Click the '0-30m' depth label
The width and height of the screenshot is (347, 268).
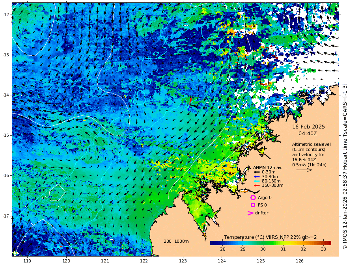pos(269,172)
